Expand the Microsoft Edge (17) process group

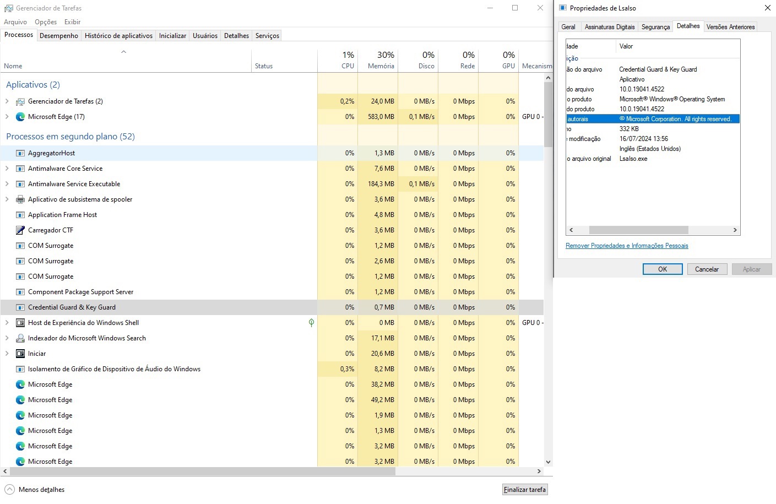pos(7,117)
